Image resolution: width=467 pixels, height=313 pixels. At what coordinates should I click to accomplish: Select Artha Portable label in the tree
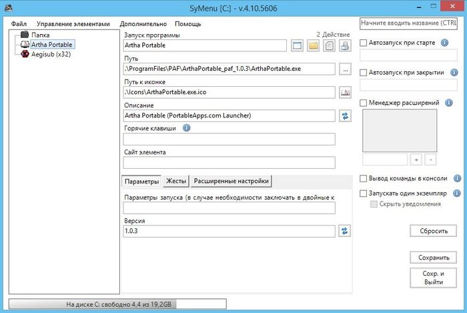[x=52, y=44]
